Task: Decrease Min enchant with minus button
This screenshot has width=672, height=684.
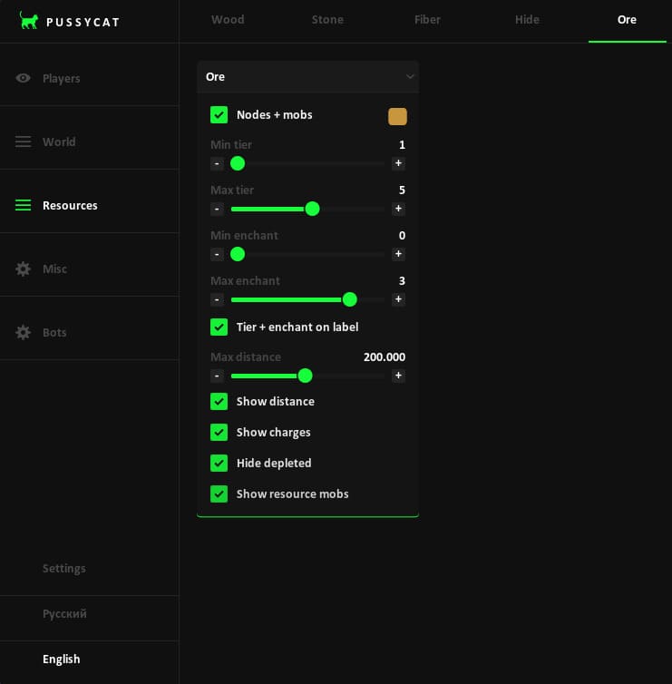Action: [x=217, y=254]
